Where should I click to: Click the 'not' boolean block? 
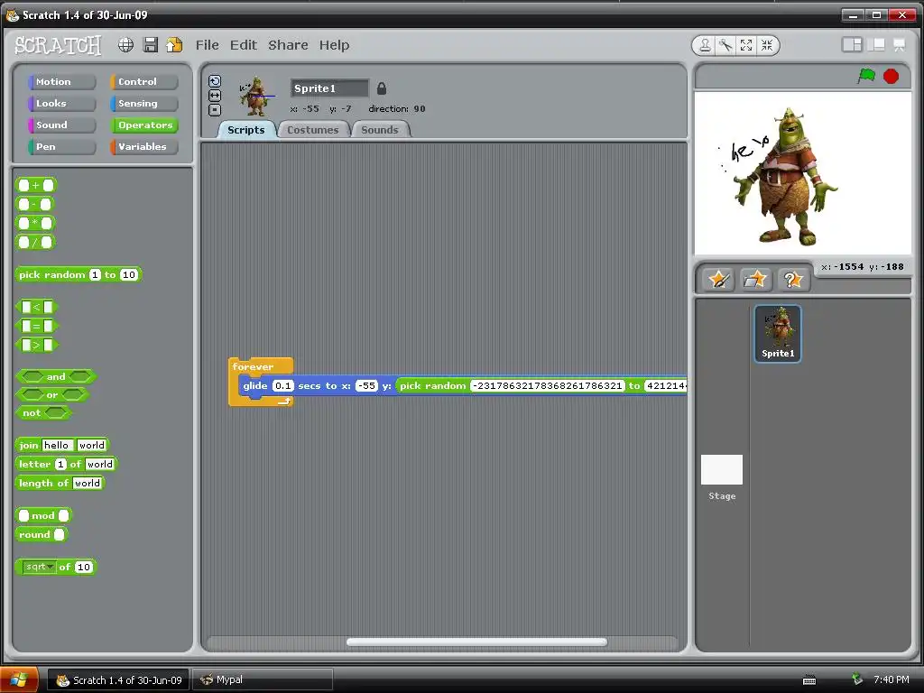click(x=43, y=412)
